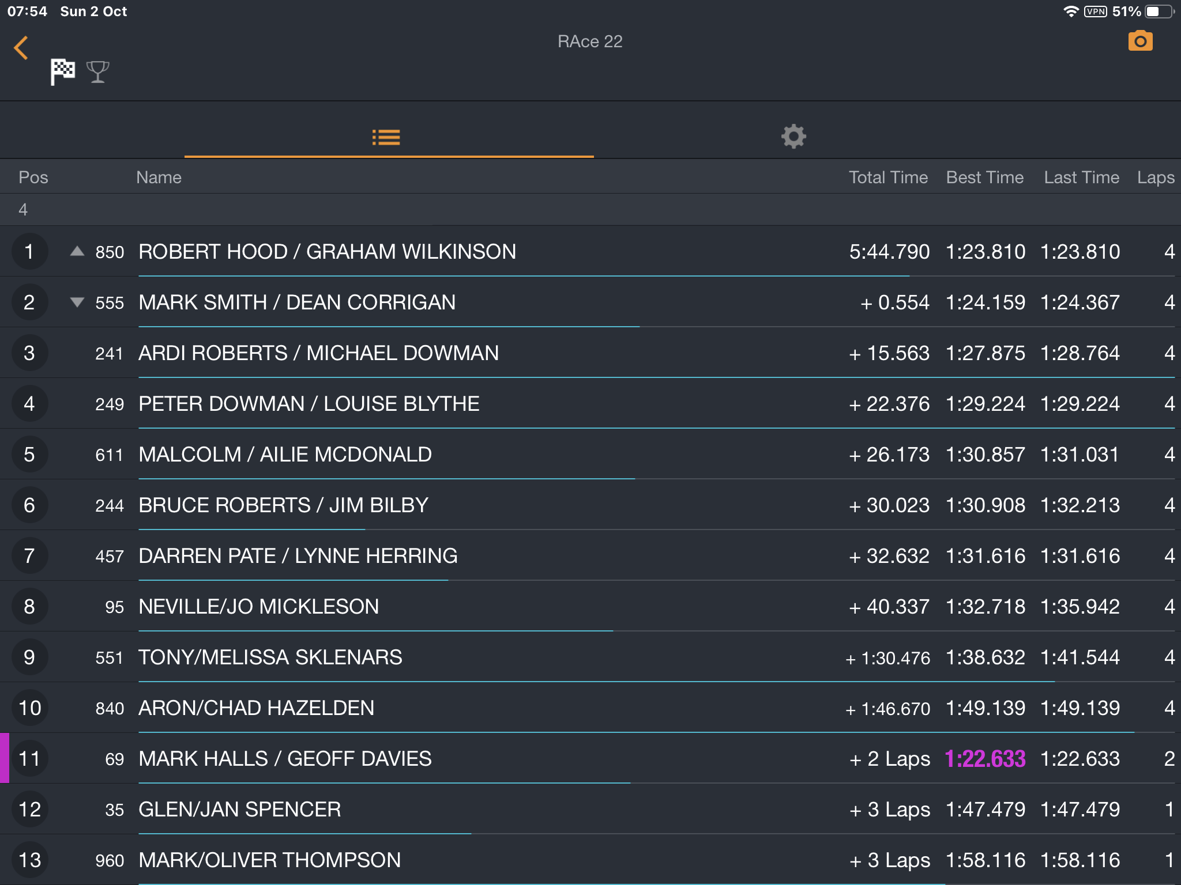Select the PETER DOWMAN / LOUISE BLYTHE row
This screenshot has height=885, width=1181.
pyautogui.click(x=590, y=403)
